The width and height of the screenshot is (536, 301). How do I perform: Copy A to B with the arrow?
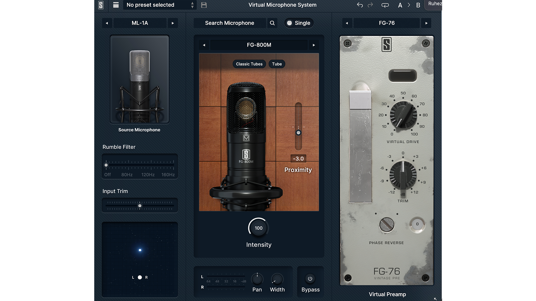pyautogui.click(x=409, y=5)
